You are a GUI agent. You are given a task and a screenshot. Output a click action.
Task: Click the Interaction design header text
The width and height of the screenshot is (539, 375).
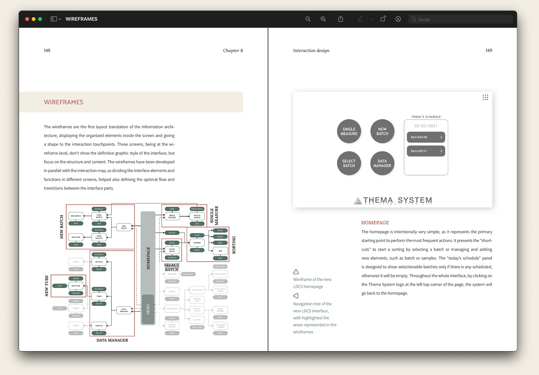311,51
